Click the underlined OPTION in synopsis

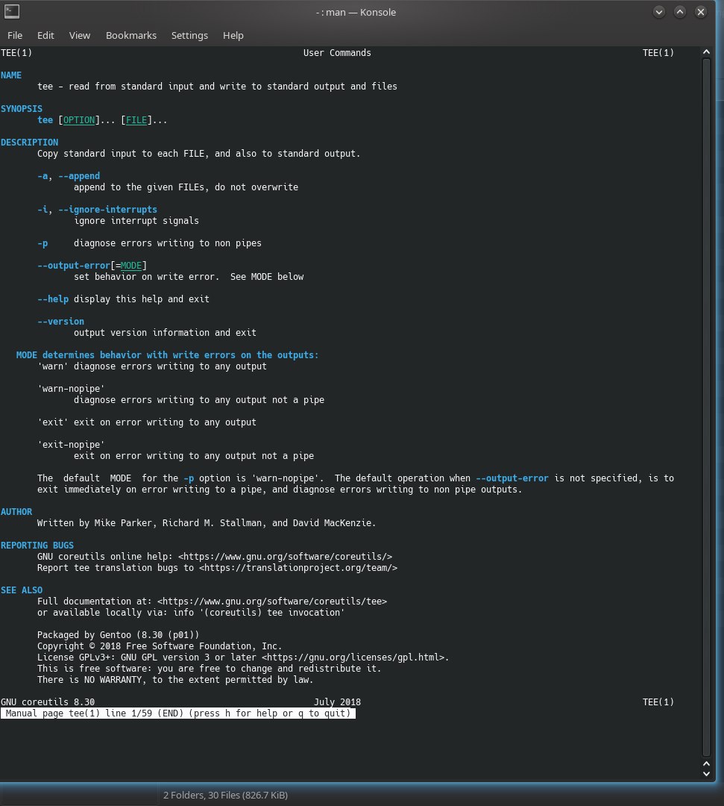tap(78, 119)
